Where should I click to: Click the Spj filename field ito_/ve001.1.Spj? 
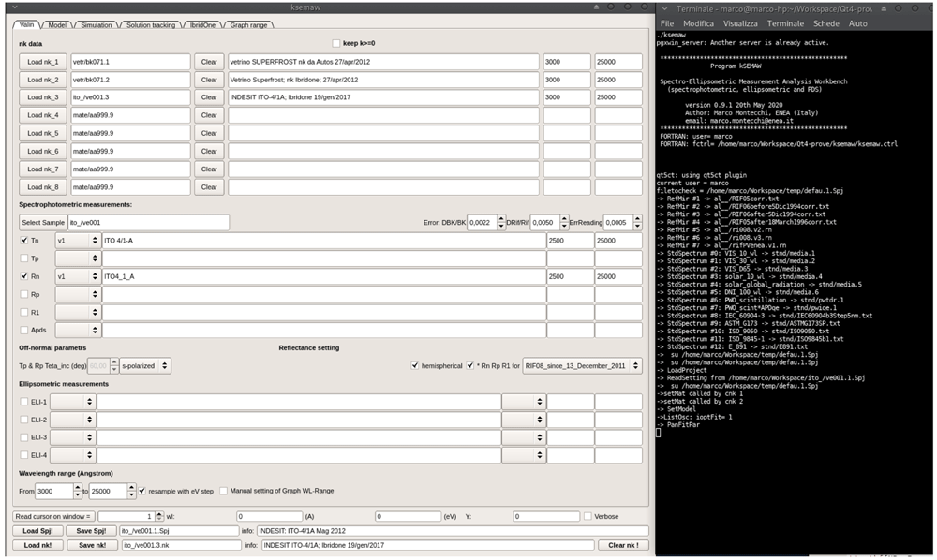pos(179,531)
